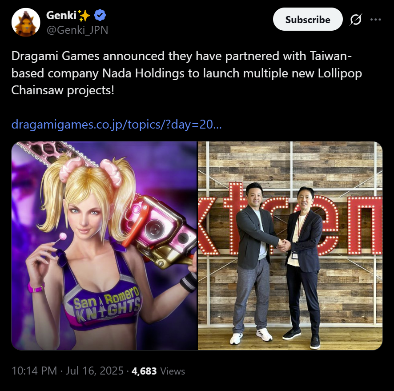Image resolution: width=394 pixels, height=391 pixels.
Task: Visit the @Genki_JPN handle
Action: (77, 30)
